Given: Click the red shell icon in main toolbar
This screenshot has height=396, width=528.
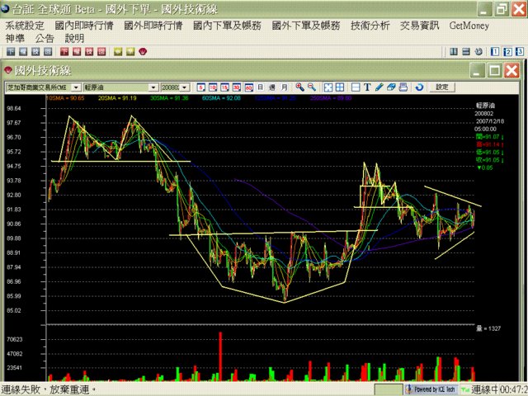Looking at the screenshot, I should coord(143,51).
